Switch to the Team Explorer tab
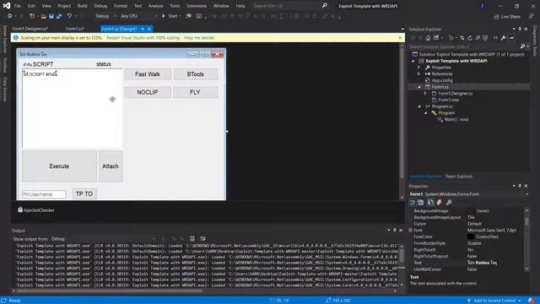 pyautogui.click(x=459, y=176)
